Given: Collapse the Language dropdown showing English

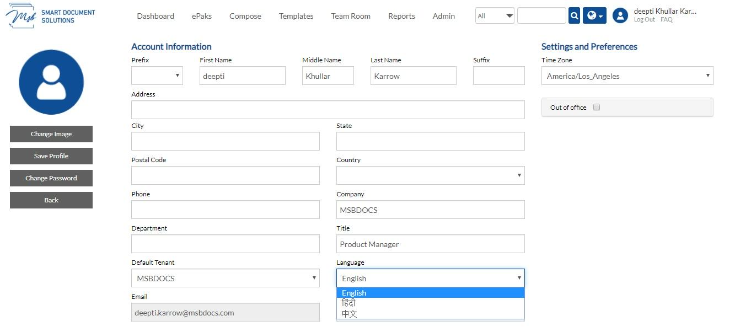Looking at the screenshot, I should coord(431,278).
